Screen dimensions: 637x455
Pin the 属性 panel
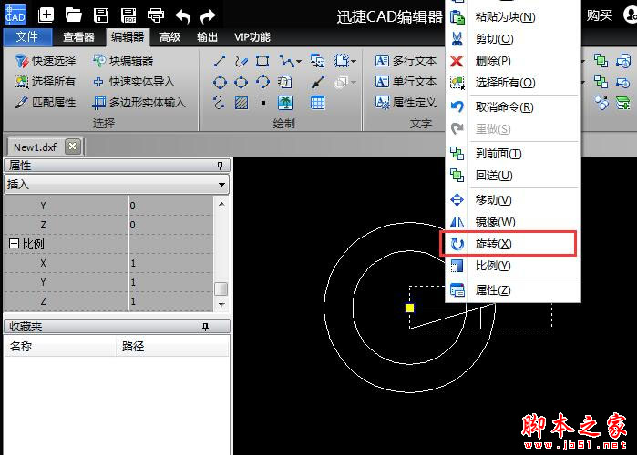click(220, 166)
